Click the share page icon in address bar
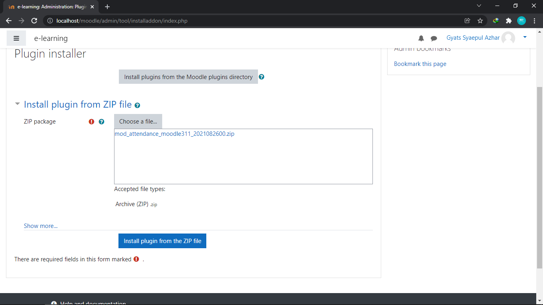Viewport: 543px width, 305px height. click(467, 21)
